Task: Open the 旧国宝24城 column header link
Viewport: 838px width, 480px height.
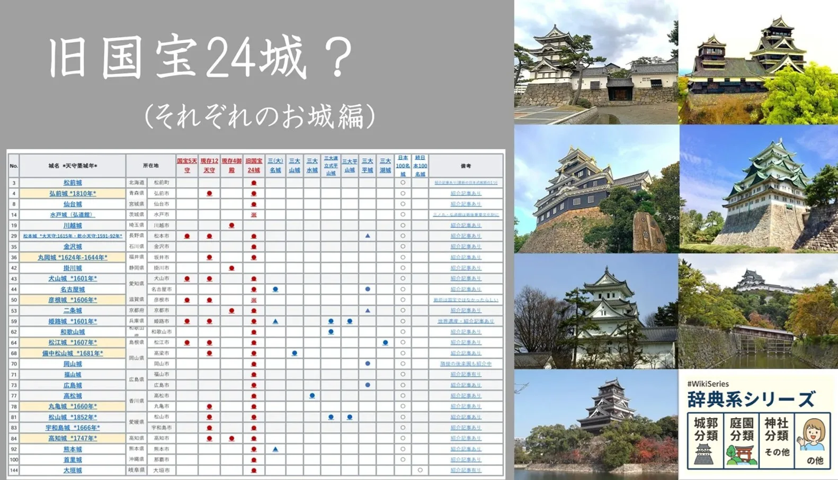Action: click(254, 166)
